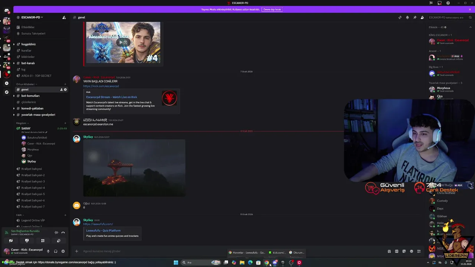Image resolution: width=475 pixels, height=267 pixels.
Task: Open apps launcher in message bar
Action: pyautogui.click(x=419, y=251)
